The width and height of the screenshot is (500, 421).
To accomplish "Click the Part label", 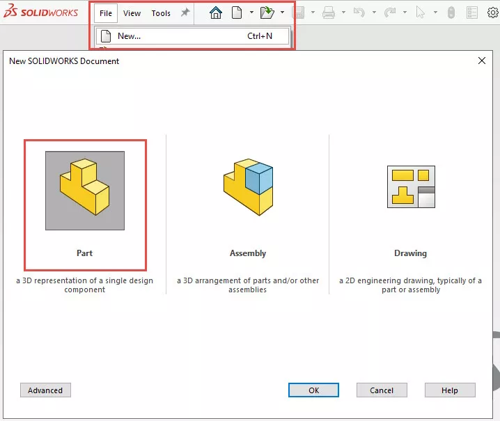I will coord(84,253).
